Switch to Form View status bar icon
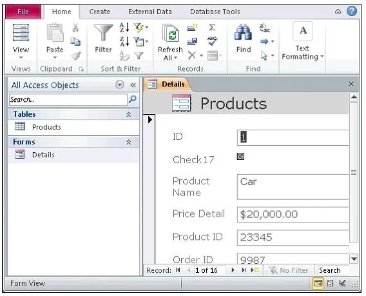 (x=318, y=283)
